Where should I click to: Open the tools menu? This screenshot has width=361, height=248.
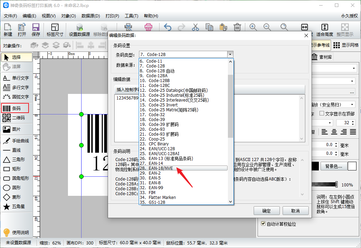pos(131,16)
